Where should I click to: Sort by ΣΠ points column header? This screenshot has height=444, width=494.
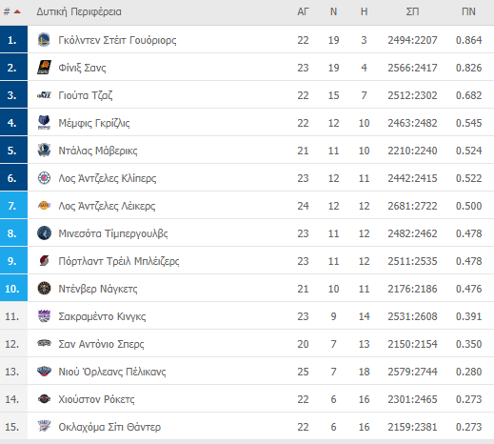pyautogui.click(x=412, y=12)
